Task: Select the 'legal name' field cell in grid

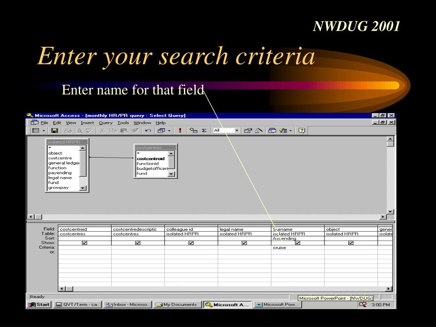Action: tap(244, 229)
